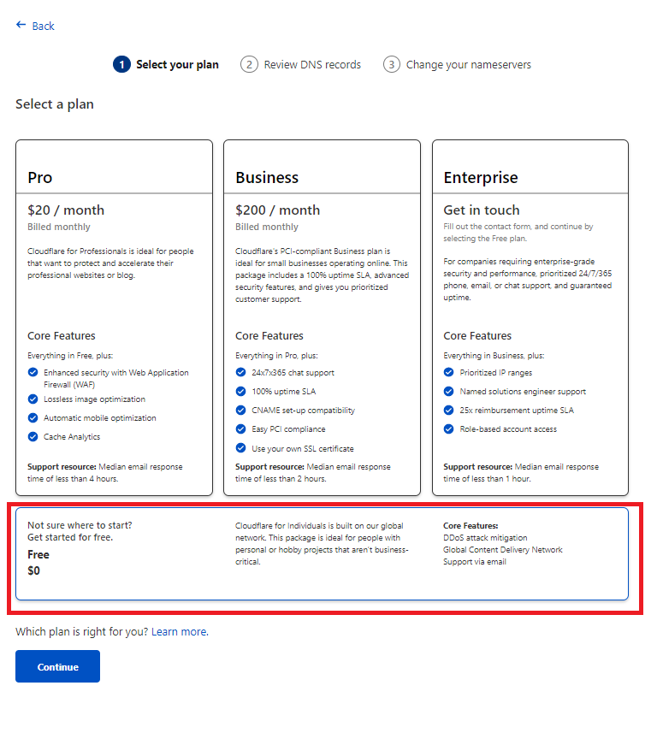Click the Back arrow icon
The width and height of the screenshot is (657, 733).
tap(21, 26)
